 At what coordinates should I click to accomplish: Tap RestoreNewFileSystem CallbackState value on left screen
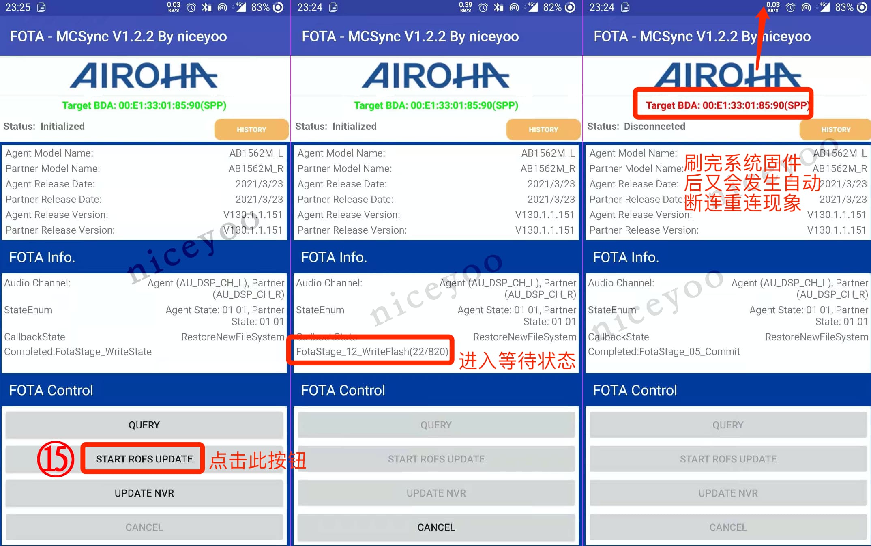[233, 337]
